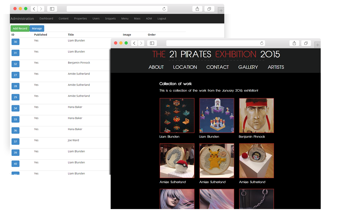
Task: Click the green Add Record button
Action: point(20,28)
